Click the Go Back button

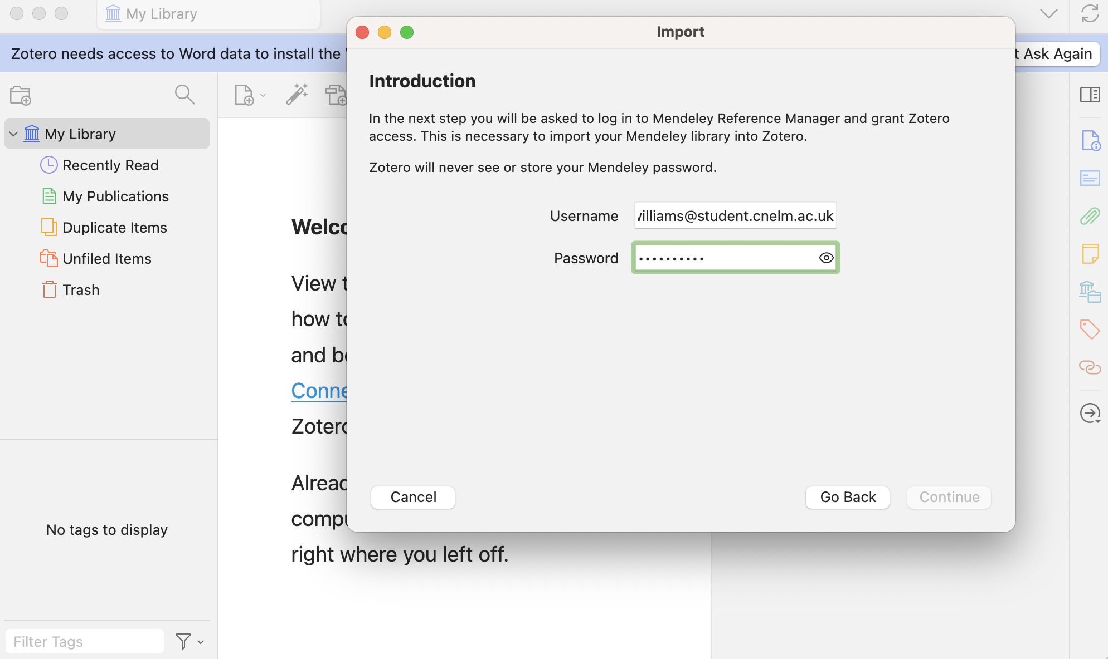point(848,497)
